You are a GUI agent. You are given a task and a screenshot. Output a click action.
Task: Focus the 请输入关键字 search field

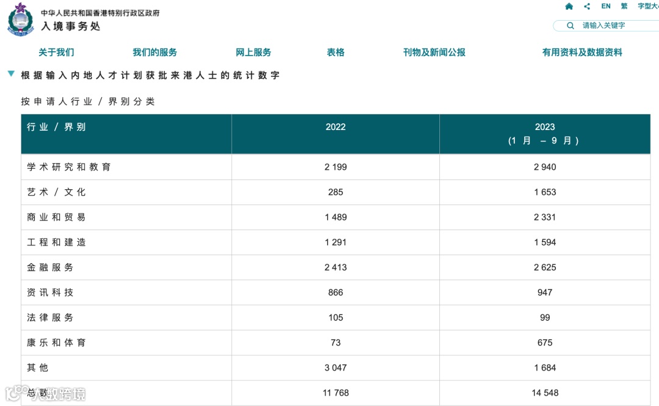[606, 26]
